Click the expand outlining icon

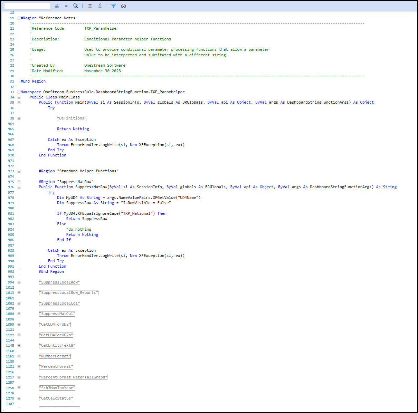99,6
